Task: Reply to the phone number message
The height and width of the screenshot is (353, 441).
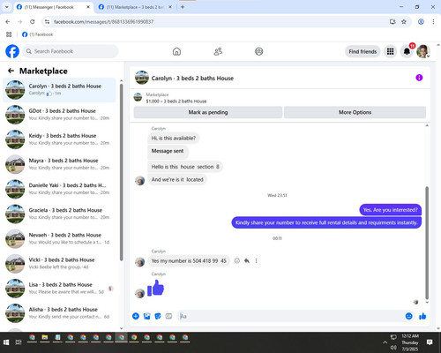Action: point(247,260)
